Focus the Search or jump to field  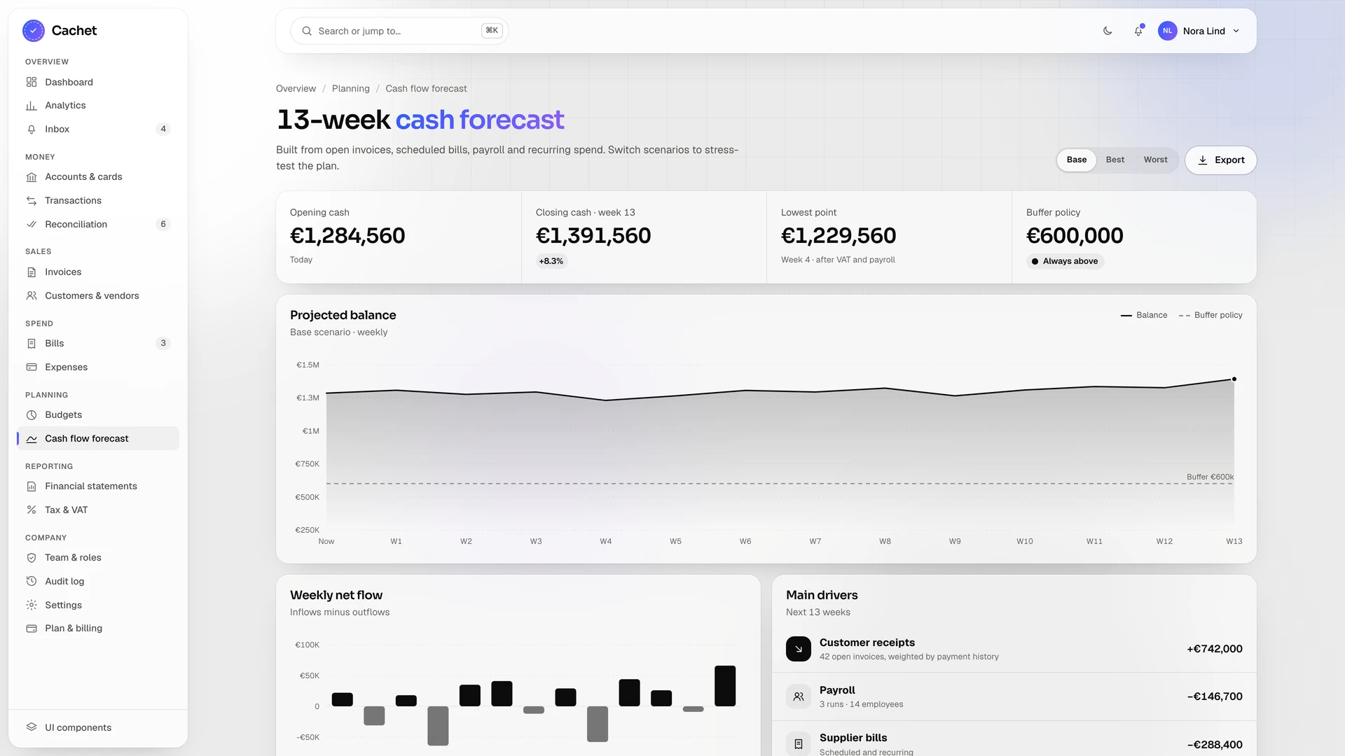point(399,31)
